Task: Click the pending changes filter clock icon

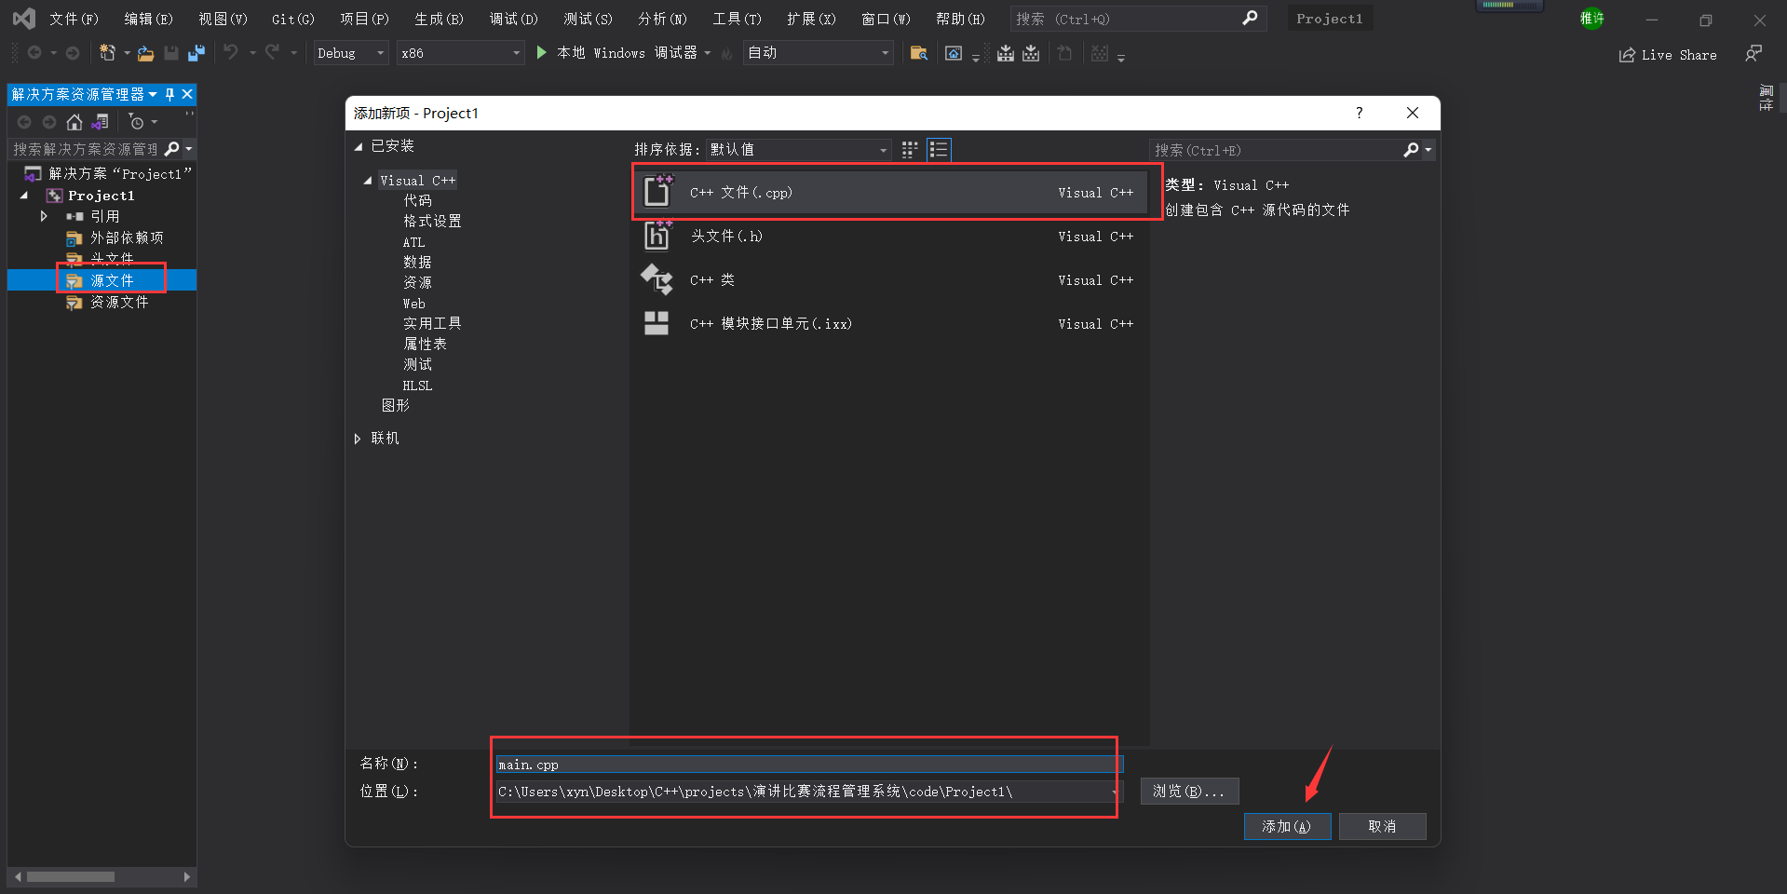Action: pos(137,122)
